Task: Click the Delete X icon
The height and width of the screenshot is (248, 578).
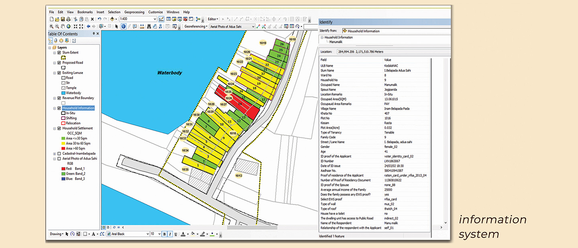Action: (x=92, y=19)
